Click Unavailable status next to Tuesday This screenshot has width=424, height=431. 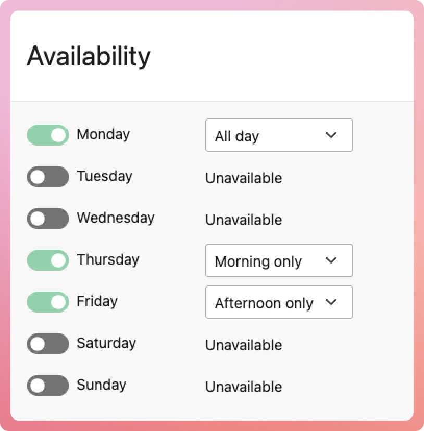click(x=244, y=178)
